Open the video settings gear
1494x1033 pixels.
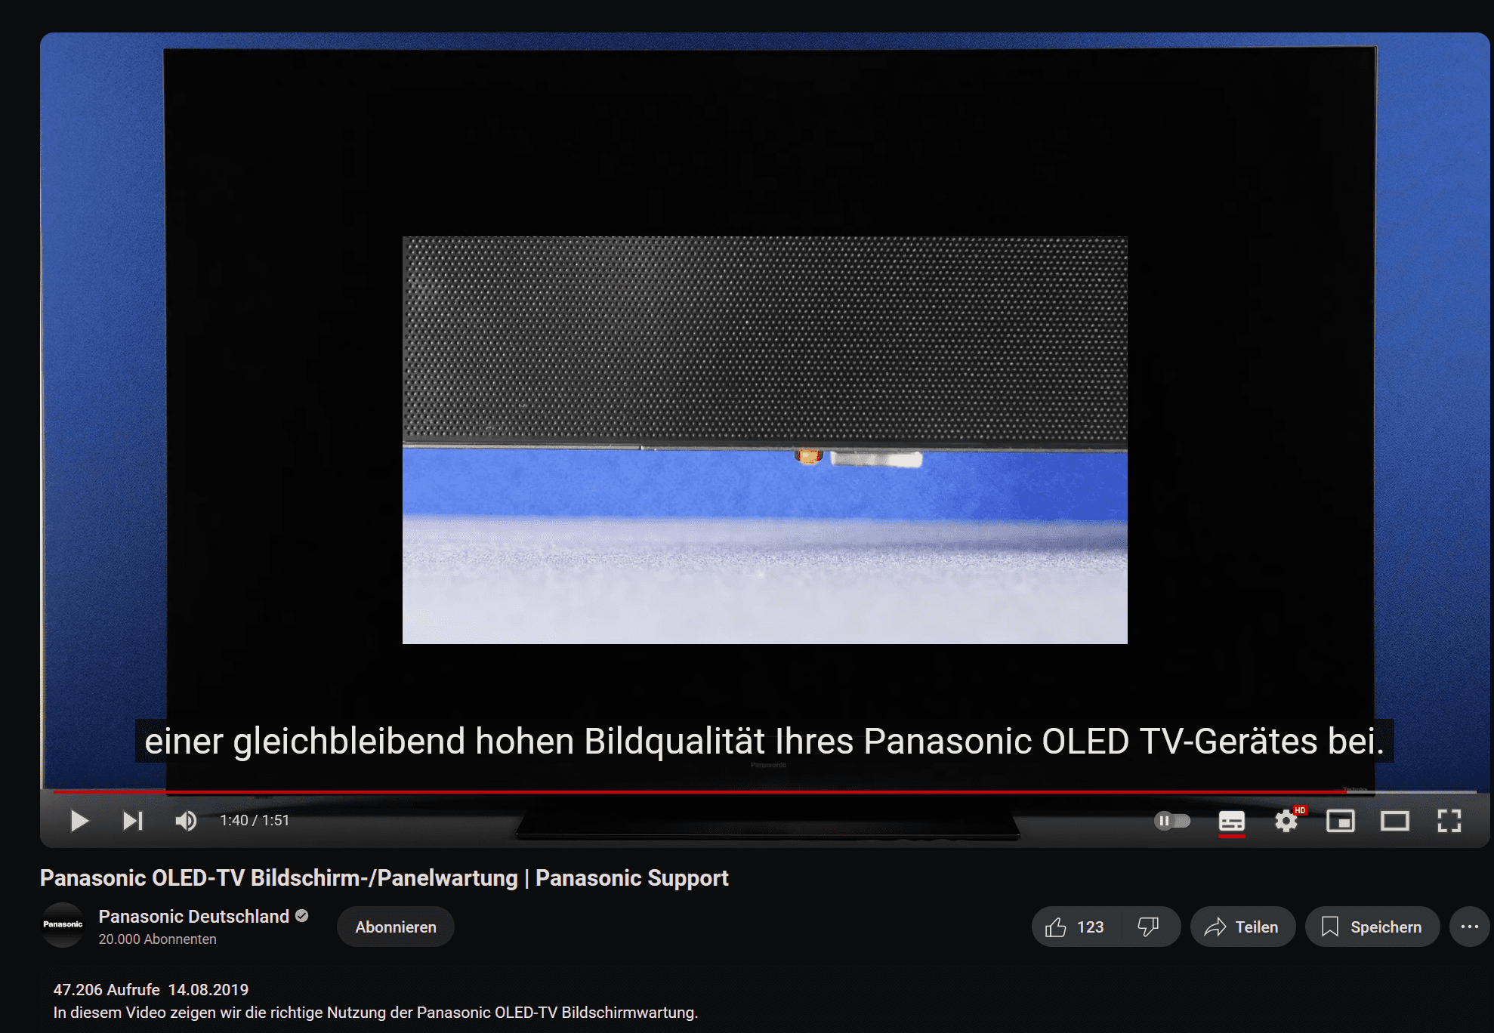click(1286, 821)
